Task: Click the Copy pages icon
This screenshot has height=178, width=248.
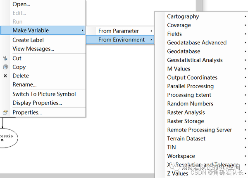Action: tap(5, 67)
